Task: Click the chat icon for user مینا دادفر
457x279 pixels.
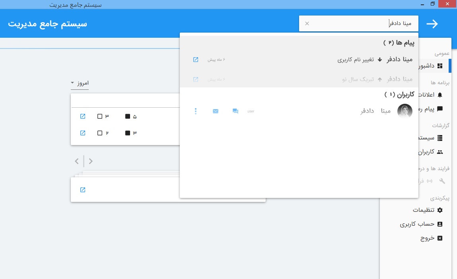Action: pyautogui.click(x=235, y=111)
